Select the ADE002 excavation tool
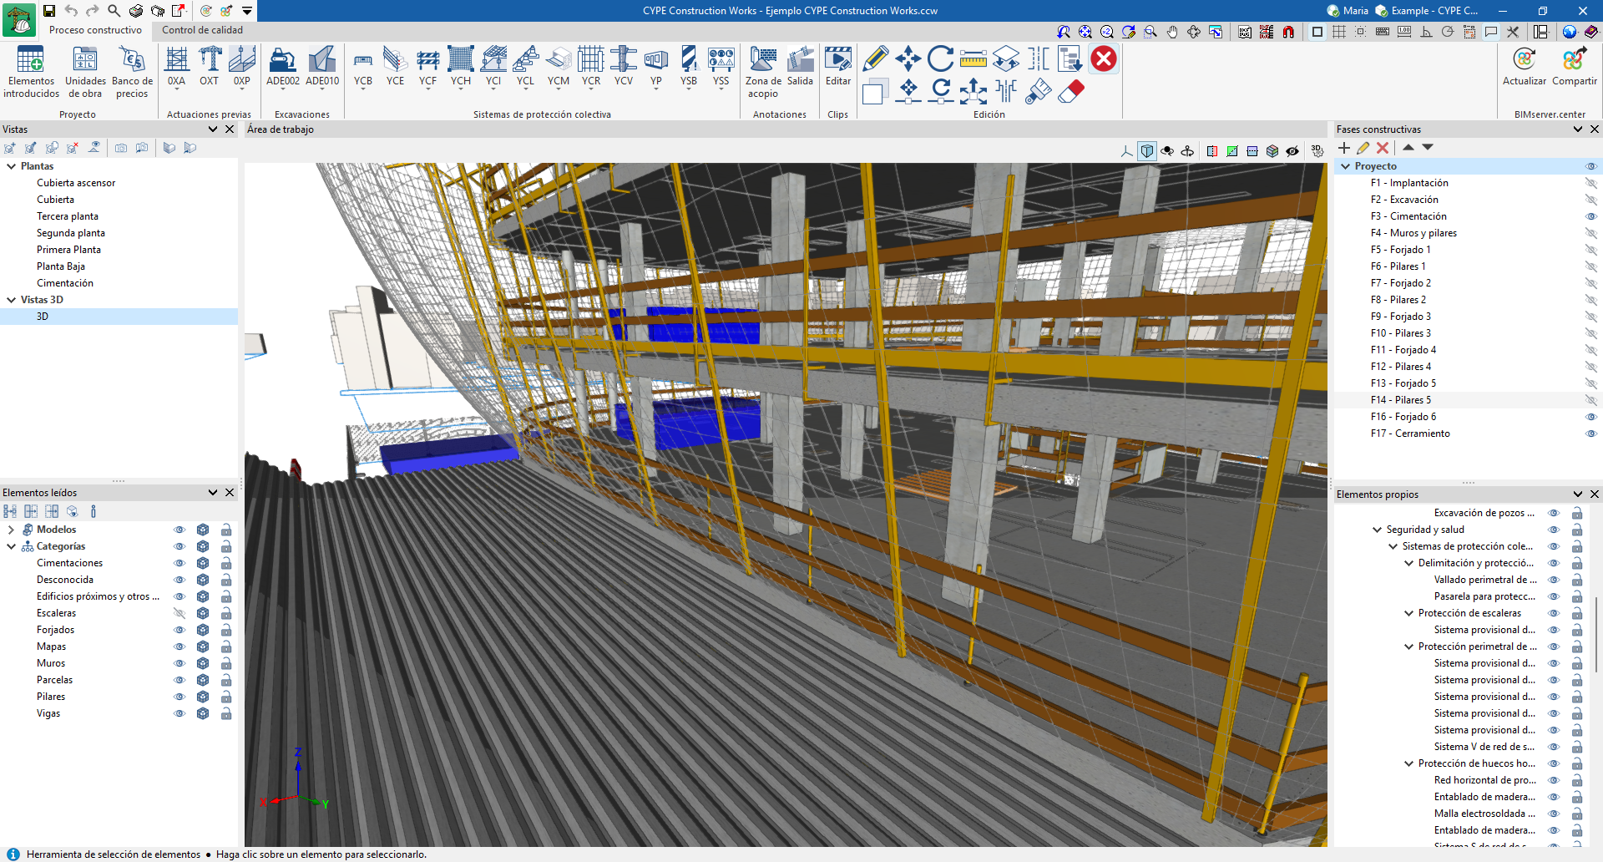 pyautogui.click(x=282, y=67)
